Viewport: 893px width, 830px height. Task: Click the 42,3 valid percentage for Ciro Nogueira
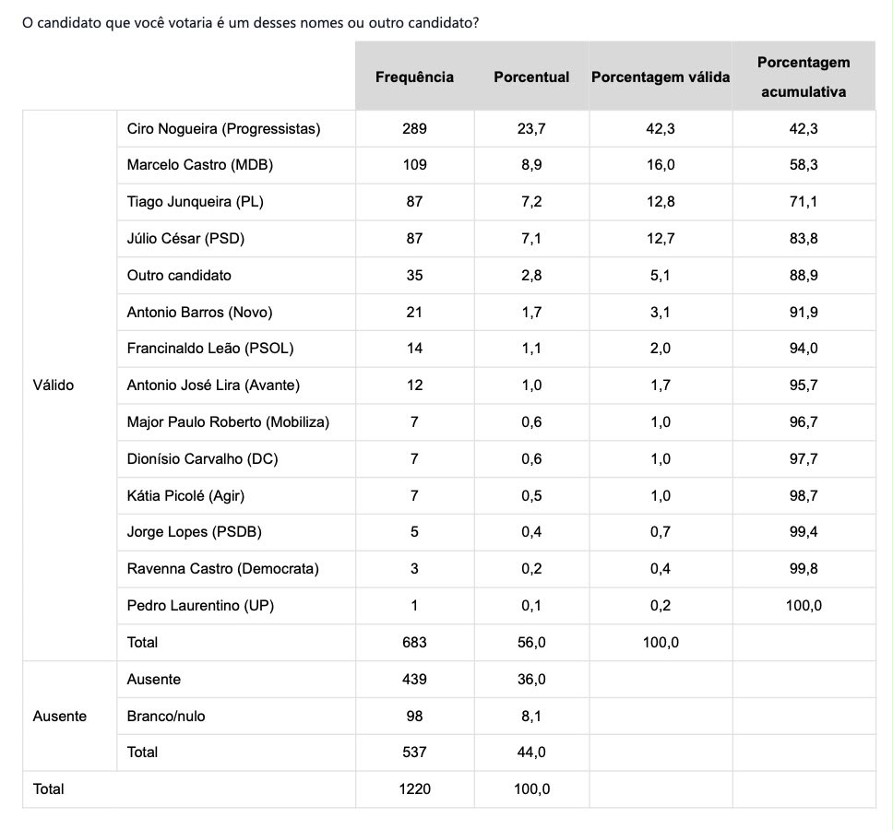coord(661,129)
